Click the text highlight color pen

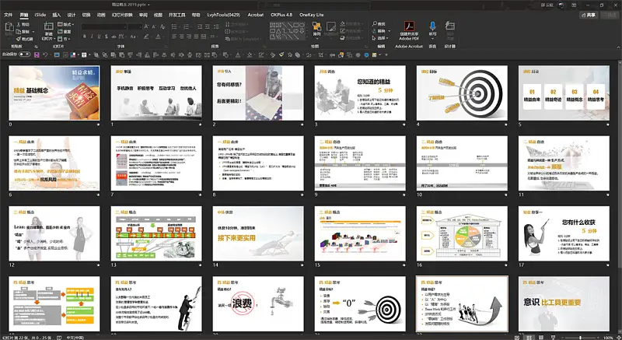(x=146, y=37)
